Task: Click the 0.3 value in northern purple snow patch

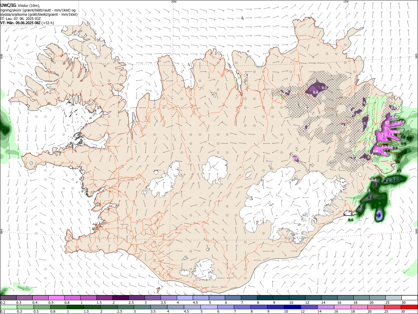Action: (324, 88)
